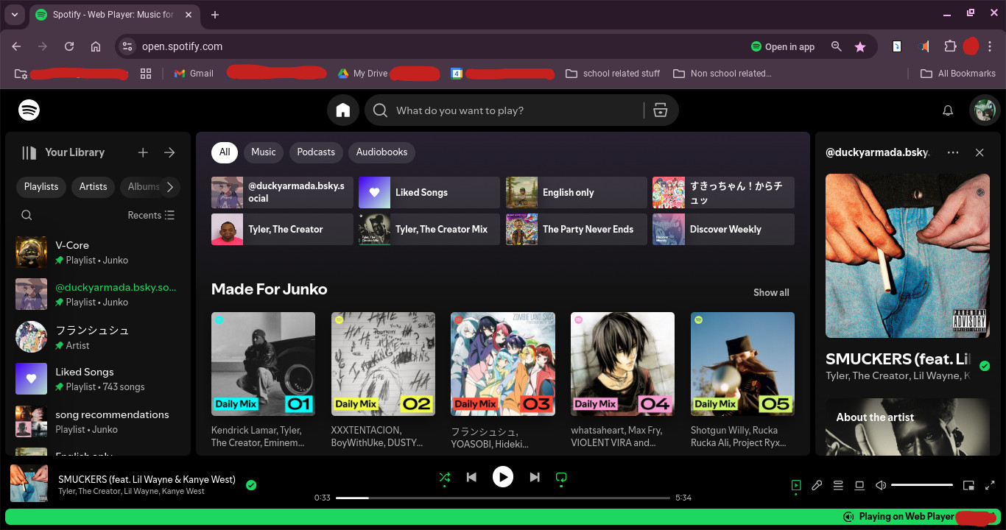Viewport: 1006px width, 530px height.
Task: Open the connect to a device icon
Action: pos(859,485)
